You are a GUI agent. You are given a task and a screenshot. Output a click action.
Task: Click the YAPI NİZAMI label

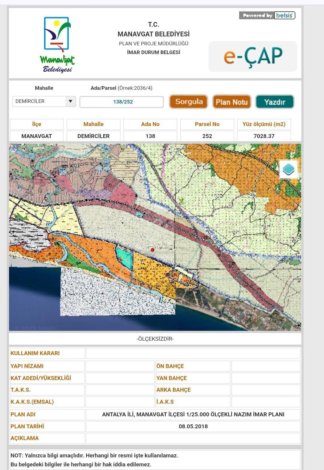click(27, 366)
